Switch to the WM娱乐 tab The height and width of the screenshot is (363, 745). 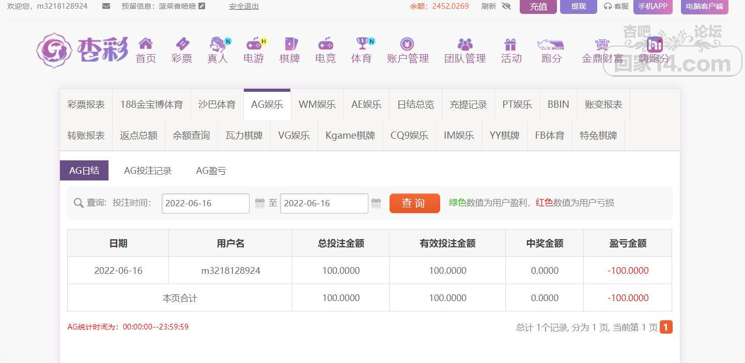[x=317, y=105]
